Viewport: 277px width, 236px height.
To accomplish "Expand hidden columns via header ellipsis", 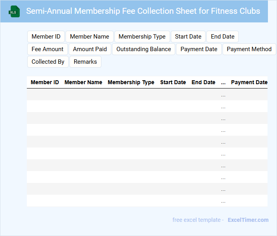I will point(223,82).
